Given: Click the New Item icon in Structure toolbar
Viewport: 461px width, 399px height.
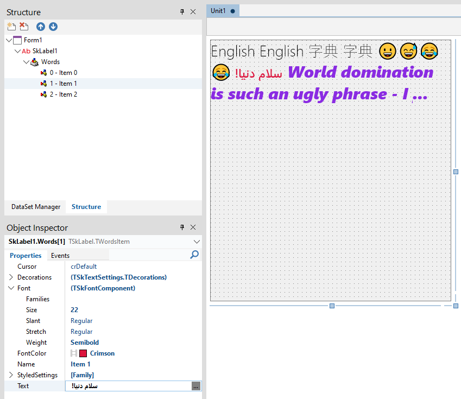Looking at the screenshot, I should point(11,27).
